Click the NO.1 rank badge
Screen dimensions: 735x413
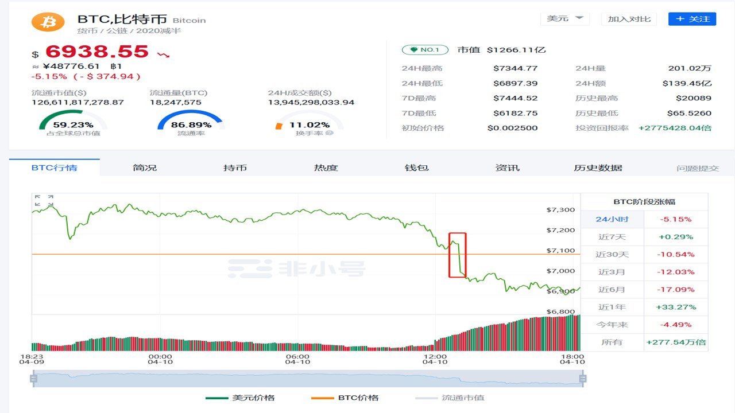[x=425, y=50]
